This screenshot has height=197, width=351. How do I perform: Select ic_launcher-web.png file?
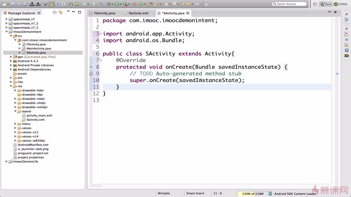[x=33, y=149]
